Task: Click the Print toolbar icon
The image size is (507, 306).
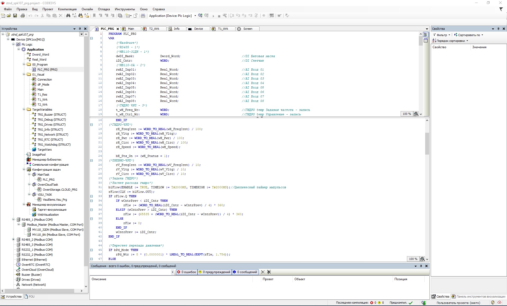Action: pos(23,16)
